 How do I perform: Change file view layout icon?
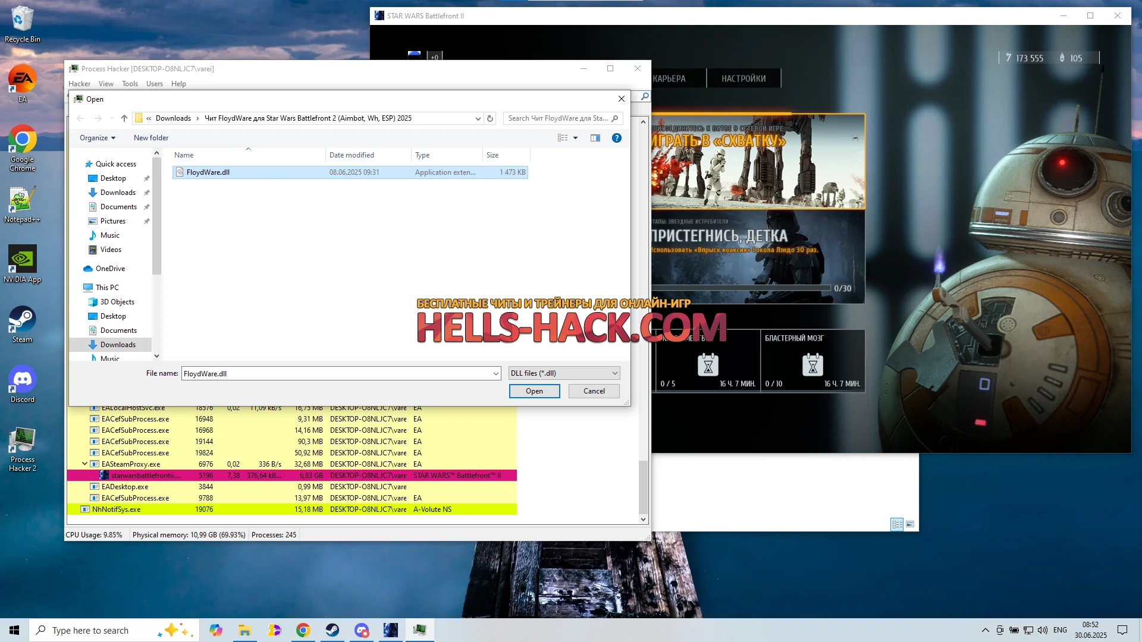[563, 138]
